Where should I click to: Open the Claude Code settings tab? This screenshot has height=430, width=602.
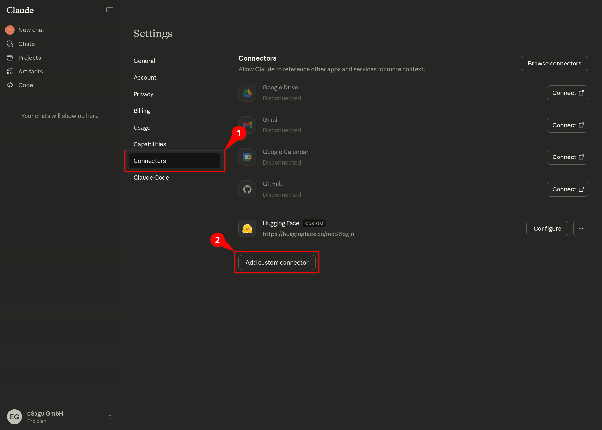pyautogui.click(x=151, y=177)
